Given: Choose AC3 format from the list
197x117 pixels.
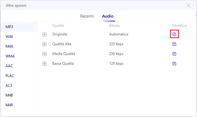Looking at the screenshot, I should click(x=19, y=86).
